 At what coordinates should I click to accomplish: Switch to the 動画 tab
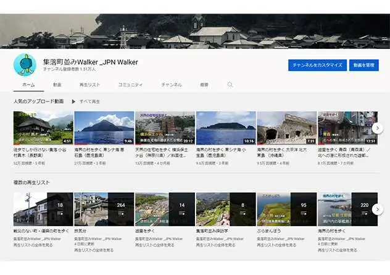coord(57,84)
